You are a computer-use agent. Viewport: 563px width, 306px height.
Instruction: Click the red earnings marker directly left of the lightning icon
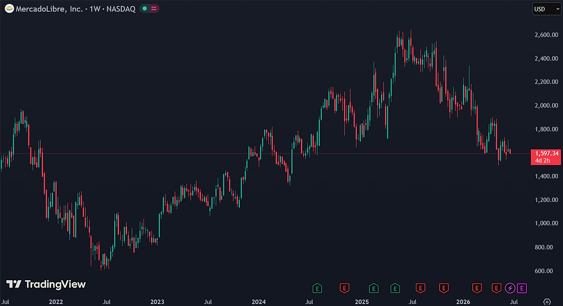click(x=496, y=288)
